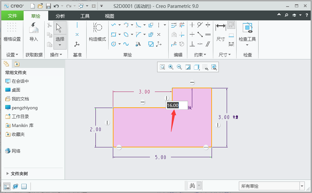Expand the 设置 group dropdown
Screen dimensions: 312x193
click(12, 55)
